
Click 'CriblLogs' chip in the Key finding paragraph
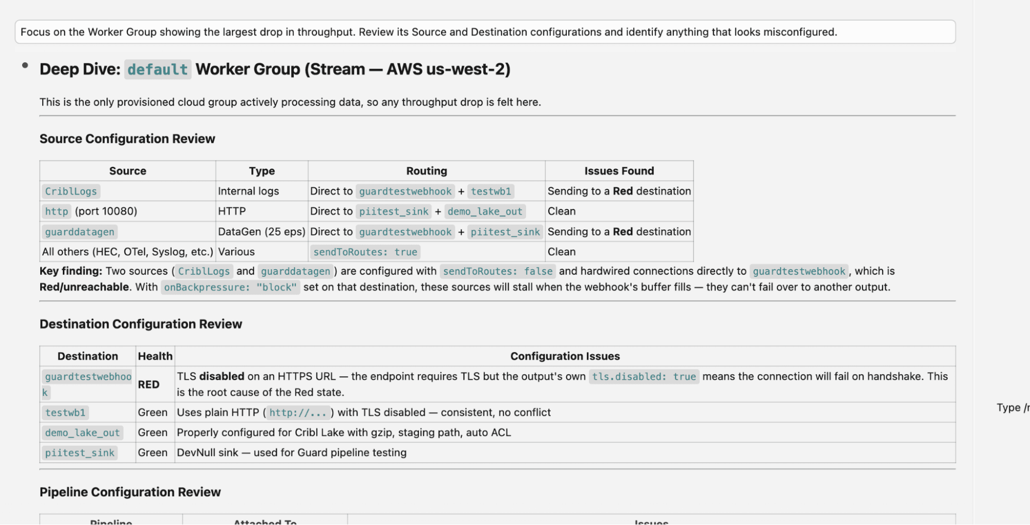pos(204,271)
